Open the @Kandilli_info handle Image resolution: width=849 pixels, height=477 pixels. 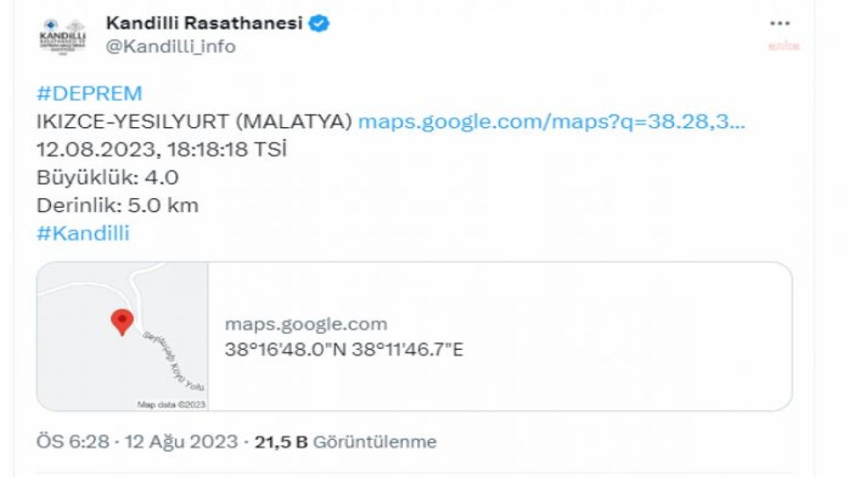click(170, 47)
